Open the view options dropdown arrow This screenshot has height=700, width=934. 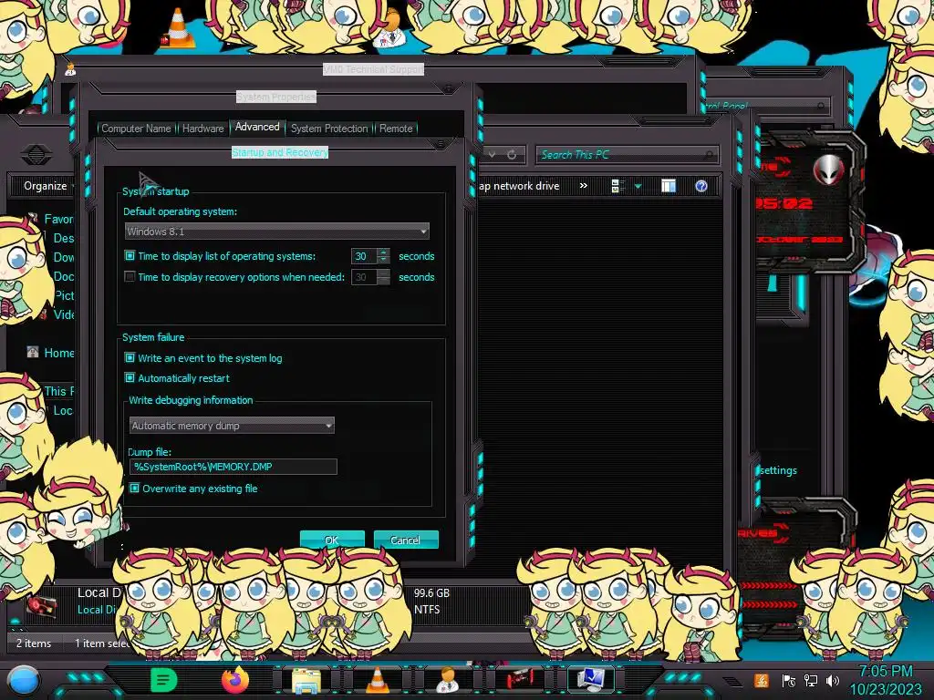pyautogui.click(x=638, y=186)
